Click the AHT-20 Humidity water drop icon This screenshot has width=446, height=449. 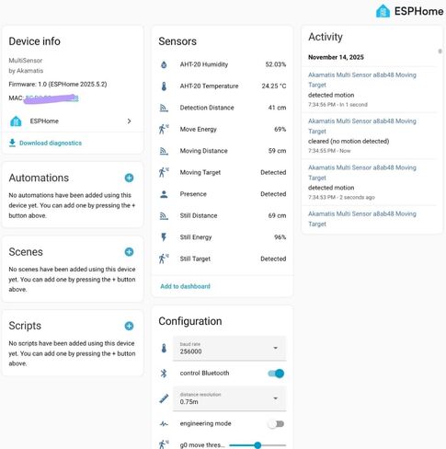164,64
